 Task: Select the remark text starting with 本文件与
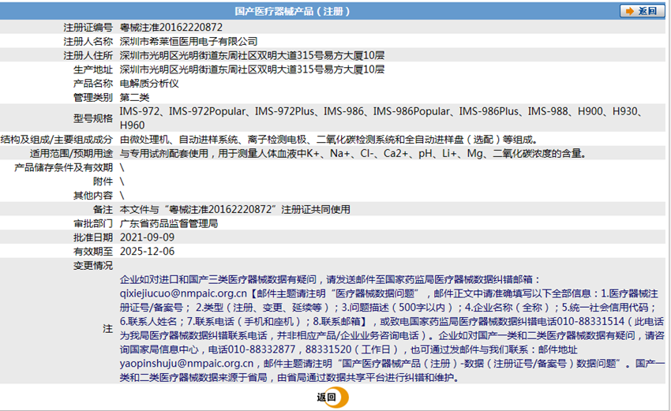point(235,209)
